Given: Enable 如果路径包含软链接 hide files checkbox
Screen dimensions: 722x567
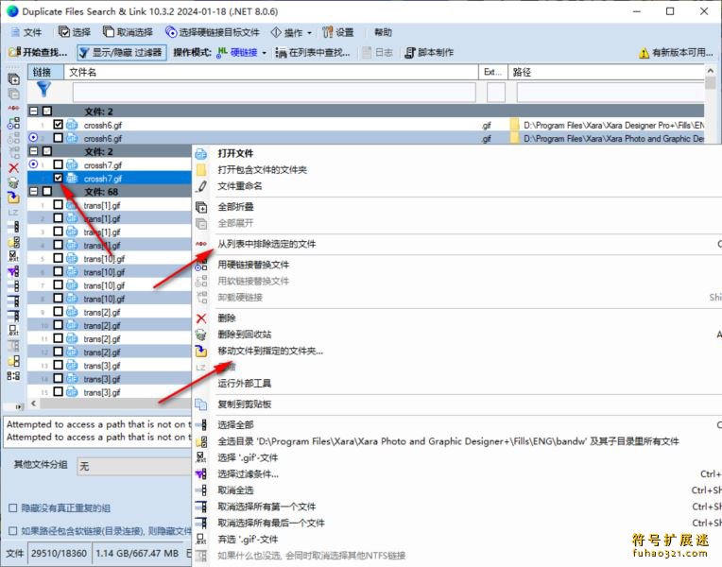Looking at the screenshot, I should pos(13,531).
